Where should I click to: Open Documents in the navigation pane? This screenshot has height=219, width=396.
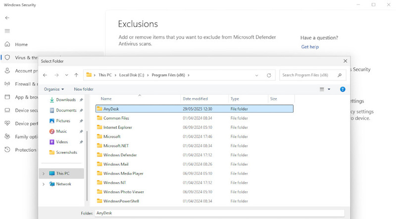66,110
